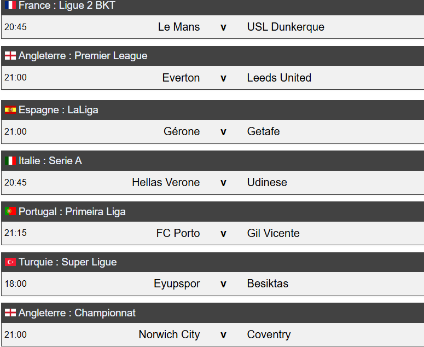This screenshot has height=347, width=424.
Task: Click the Turkey flag icon
Action: (10, 262)
